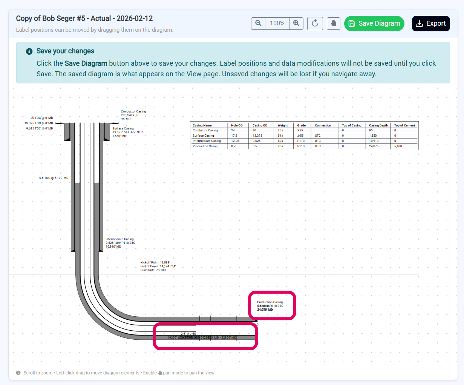
Task: Click the casing depth '1,550' in the table
Action: click(x=373, y=136)
